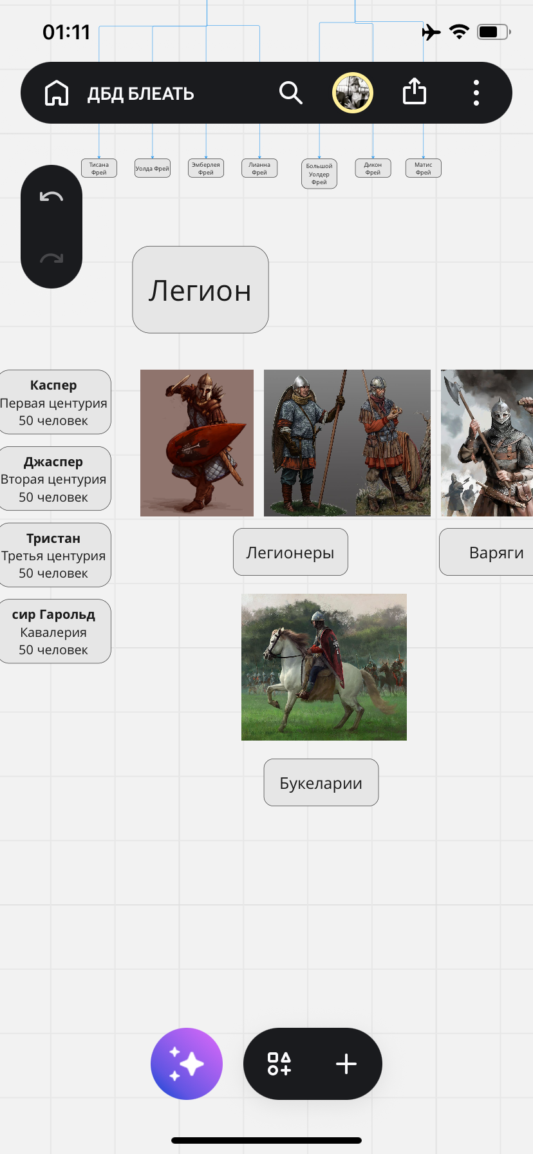This screenshot has height=1154, width=533.
Task: Tap the home icon in top bar
Action: (57, 93)
